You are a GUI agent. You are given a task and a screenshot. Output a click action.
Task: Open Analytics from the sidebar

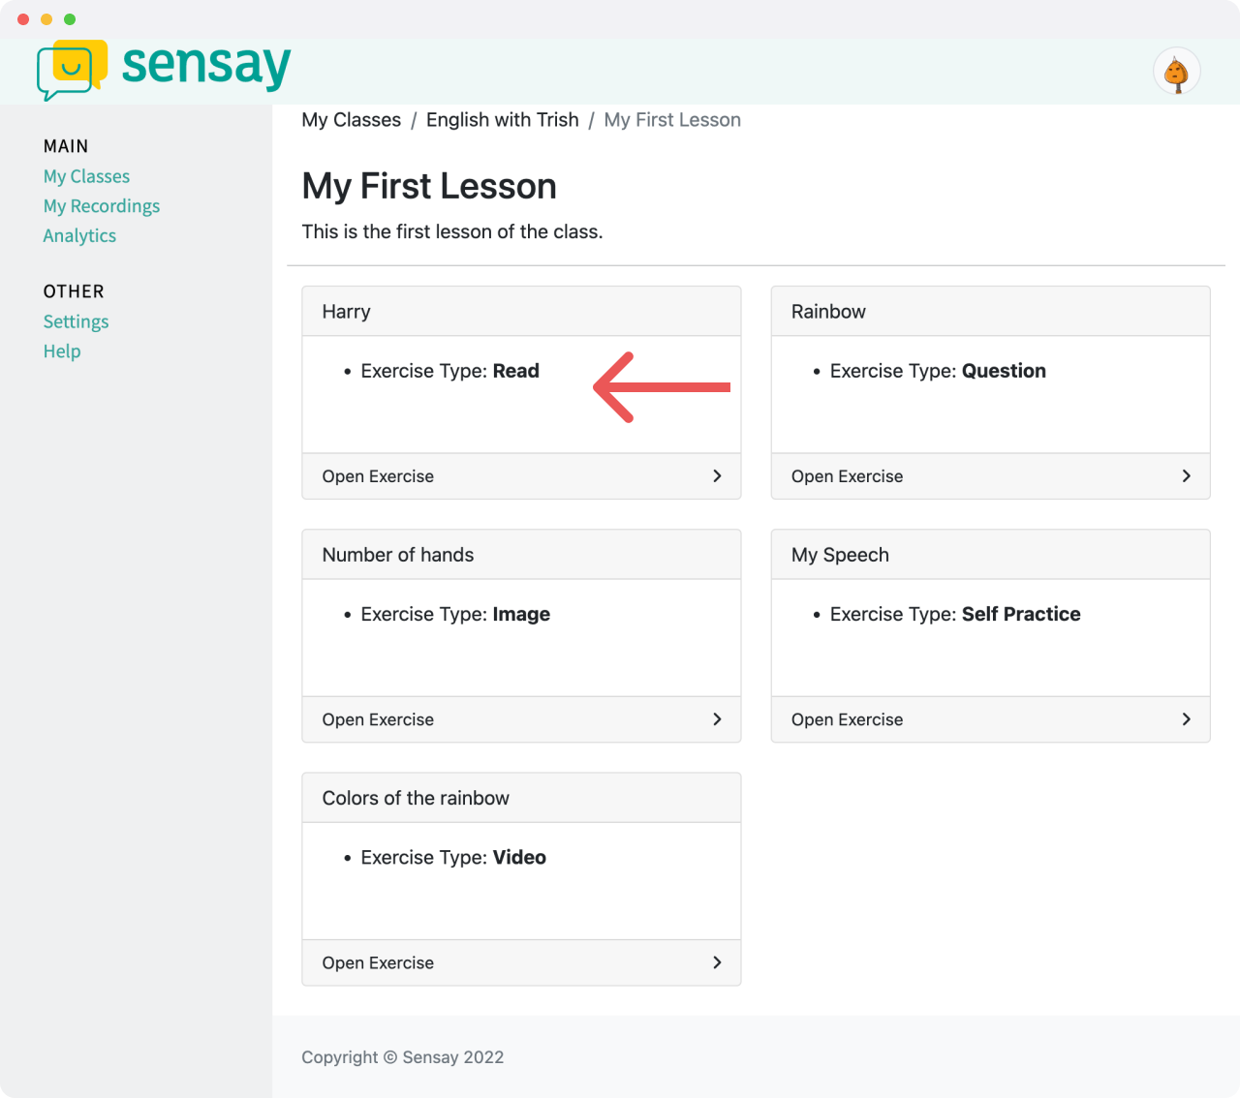pos(79,235)
